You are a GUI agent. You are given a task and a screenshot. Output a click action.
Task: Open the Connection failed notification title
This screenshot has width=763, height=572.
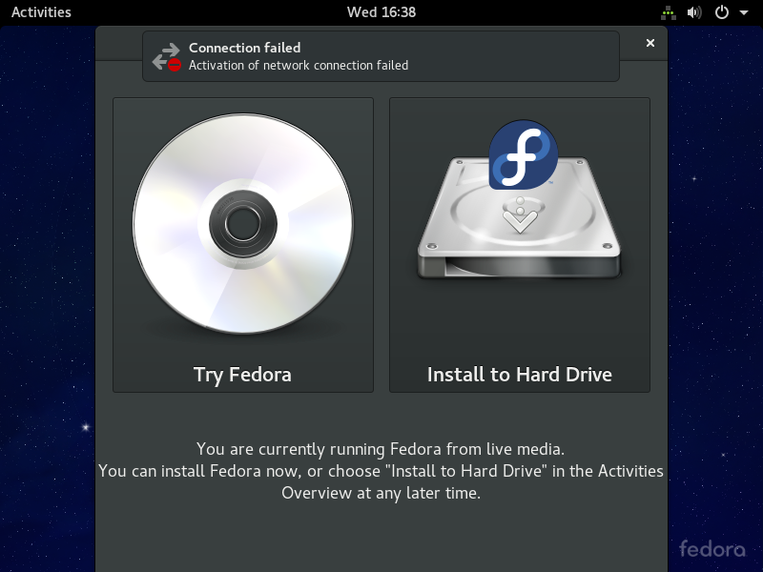245,48
